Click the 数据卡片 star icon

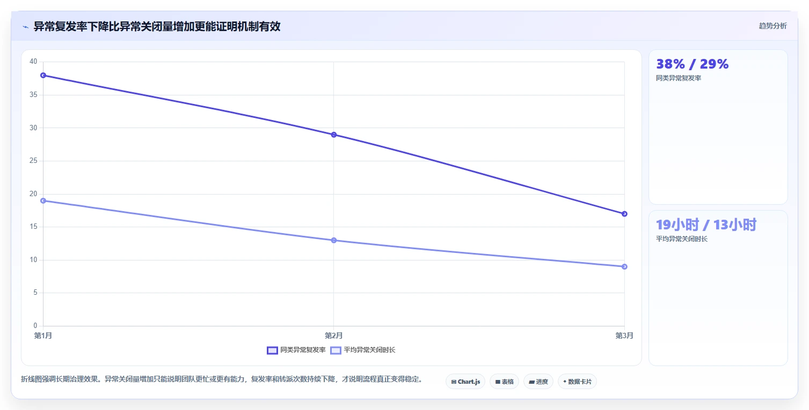[x=565, y=382]
